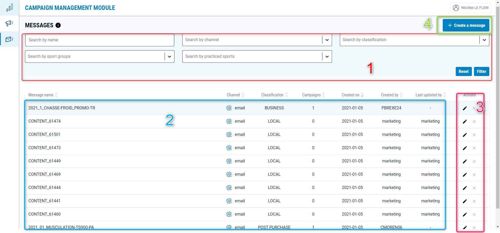Edit message CONTENT_61469 with pencil icon
This screenshot has width=500, height=233.
point(465,175)
